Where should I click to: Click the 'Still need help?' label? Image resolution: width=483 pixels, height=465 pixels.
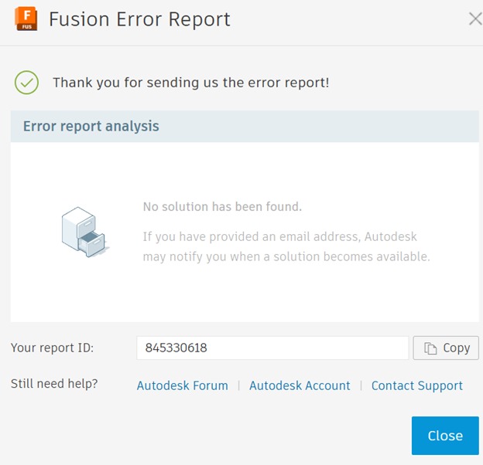pos(54,385)
